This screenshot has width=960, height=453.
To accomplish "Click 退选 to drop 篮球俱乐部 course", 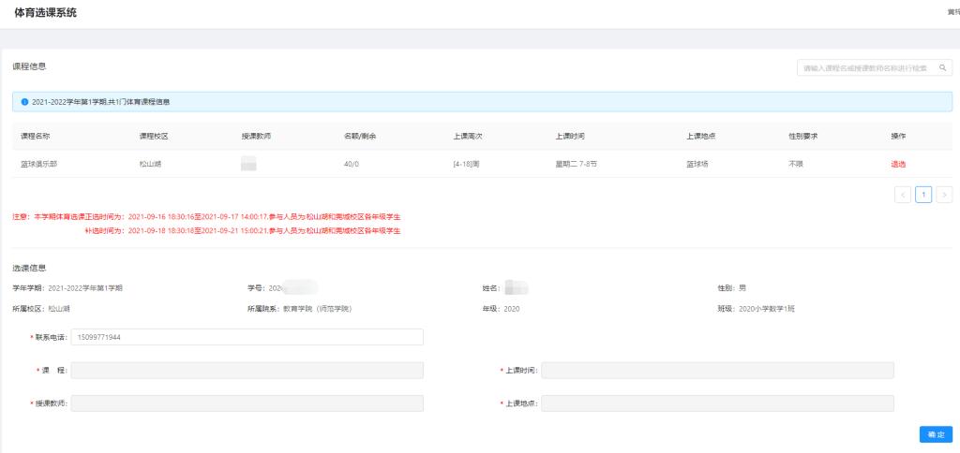I will pyautogui.click(x=898, y=164).
